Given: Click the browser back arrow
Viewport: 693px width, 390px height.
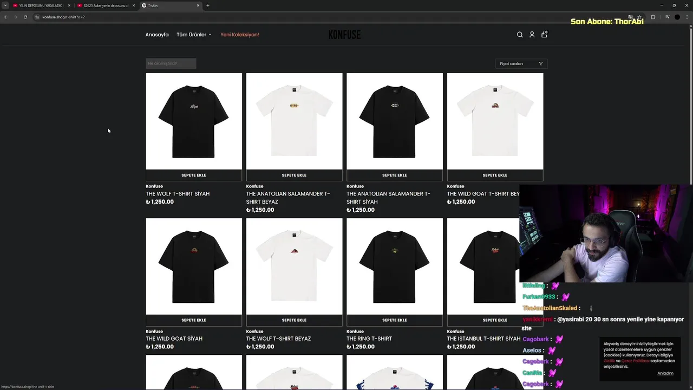Looking at the screenshot, I should pyautogui.click(x=6, y=17).
